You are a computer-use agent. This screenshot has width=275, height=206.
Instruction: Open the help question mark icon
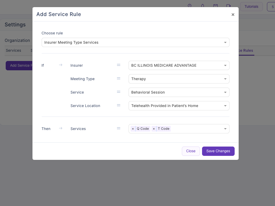click(x=190, y=6)
